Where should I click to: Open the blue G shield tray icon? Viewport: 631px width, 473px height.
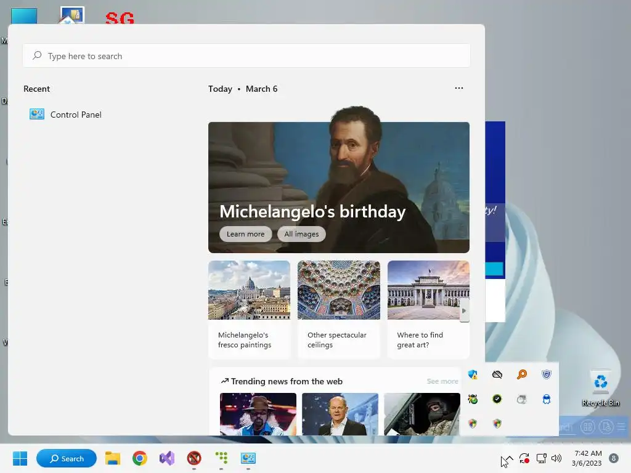[x=547, y=374]
